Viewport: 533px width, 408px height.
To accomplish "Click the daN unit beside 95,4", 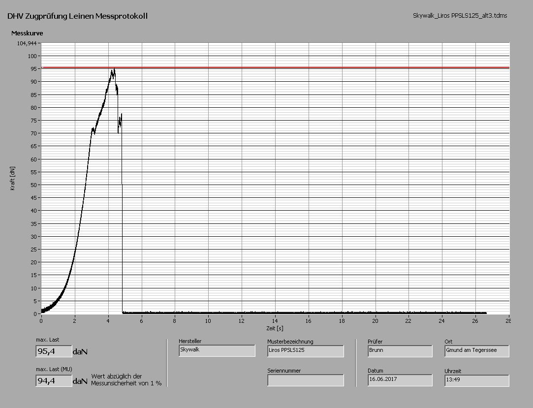I will tap(80, 351).
